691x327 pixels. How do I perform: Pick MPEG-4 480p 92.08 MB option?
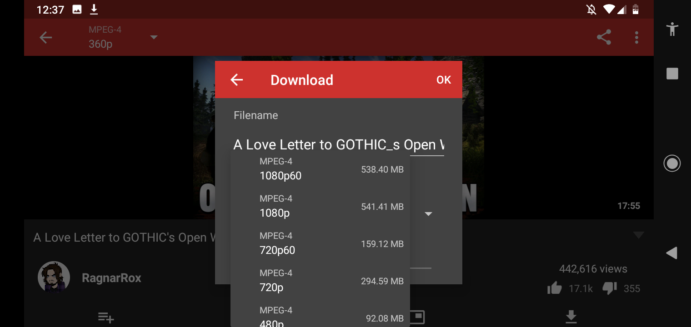(x=320, y=314)
